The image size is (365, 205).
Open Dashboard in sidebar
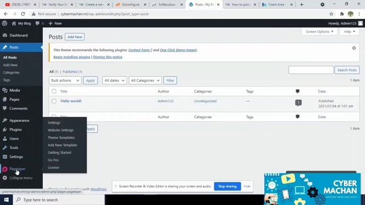click(x=18, y=35)
